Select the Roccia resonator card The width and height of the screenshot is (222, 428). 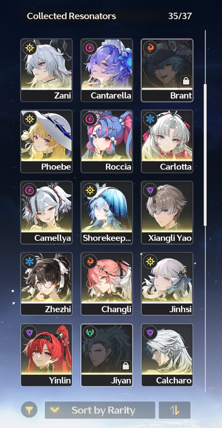[x=107, y=141]
